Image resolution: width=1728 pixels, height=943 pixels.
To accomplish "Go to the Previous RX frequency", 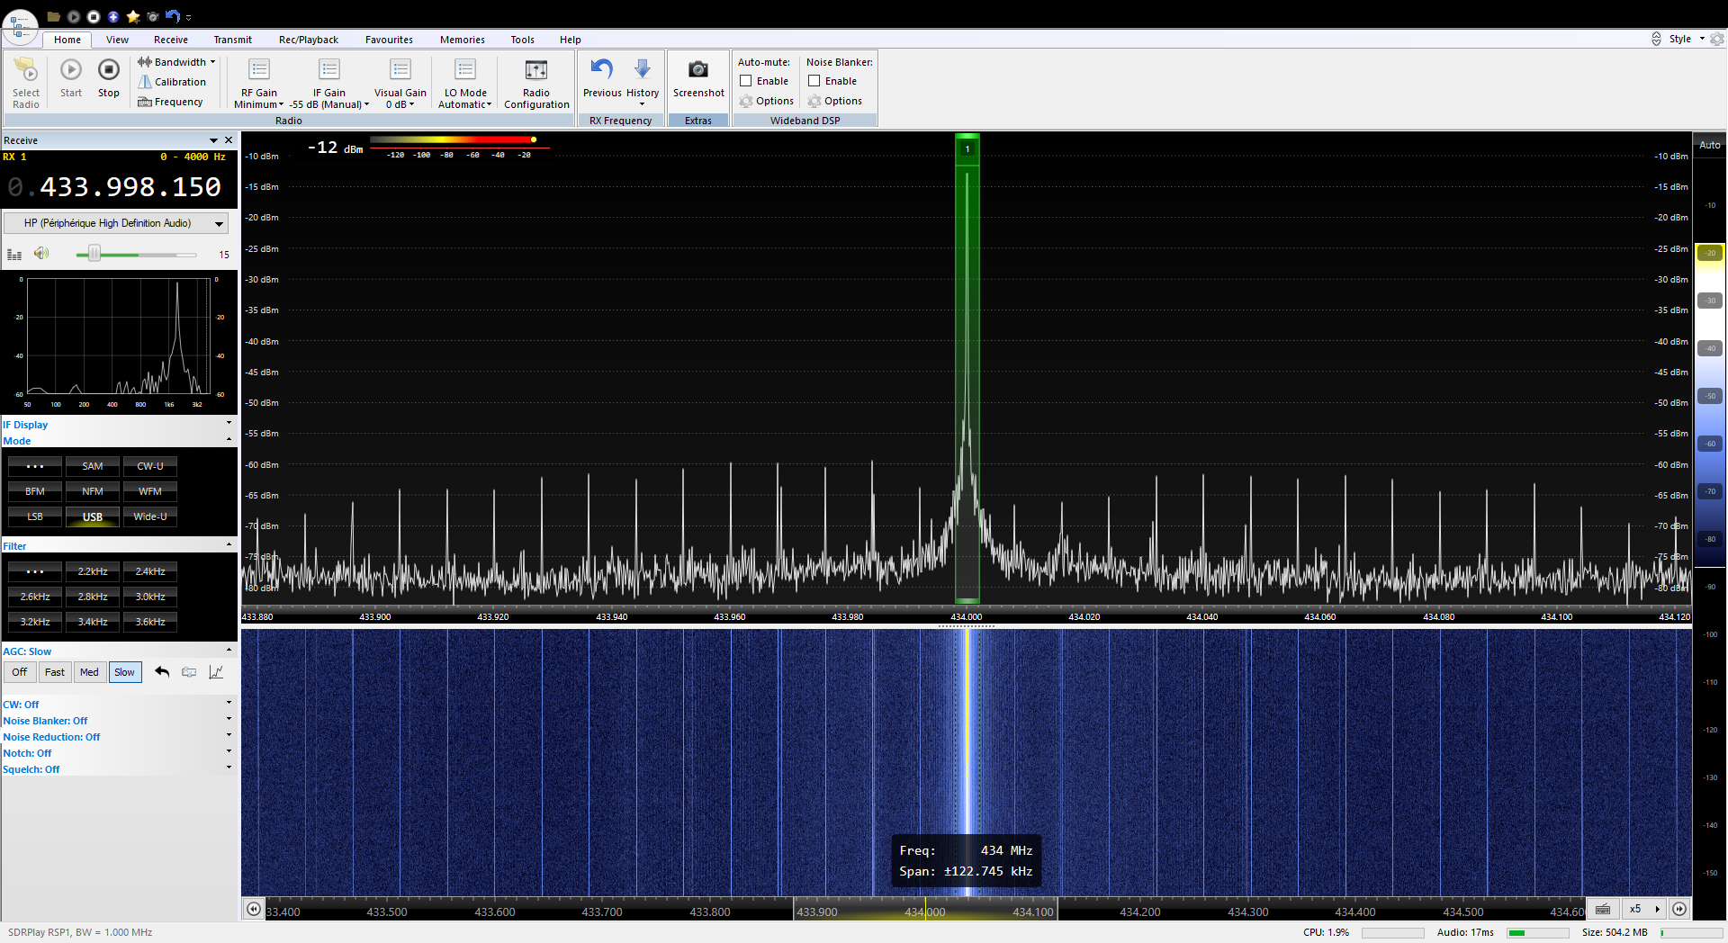I will click(x=601, y=70).
